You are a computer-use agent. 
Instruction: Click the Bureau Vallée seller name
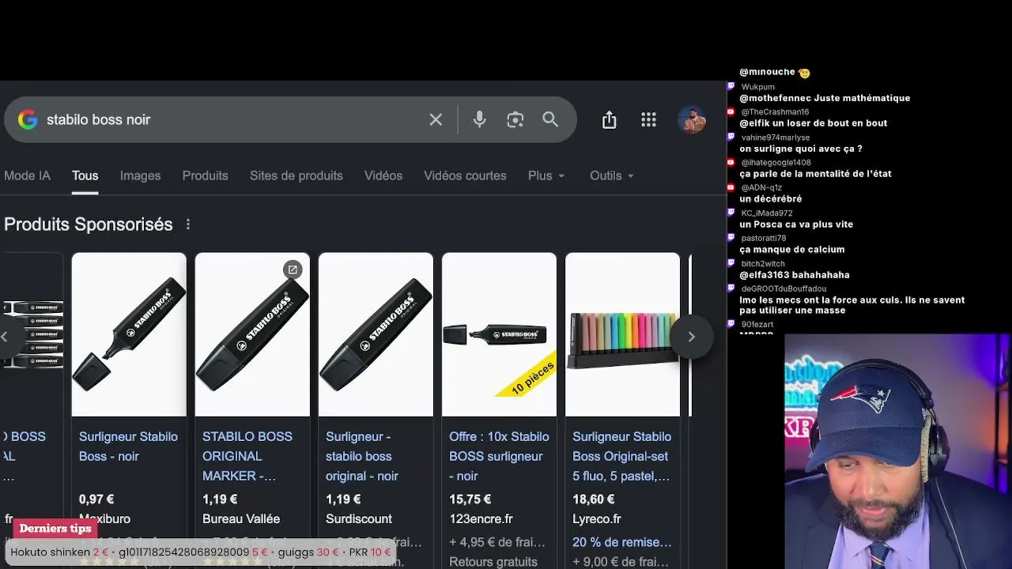(241, 519)
